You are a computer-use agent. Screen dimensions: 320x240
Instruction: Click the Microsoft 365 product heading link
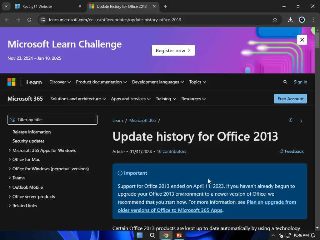(x=25, y=99)
